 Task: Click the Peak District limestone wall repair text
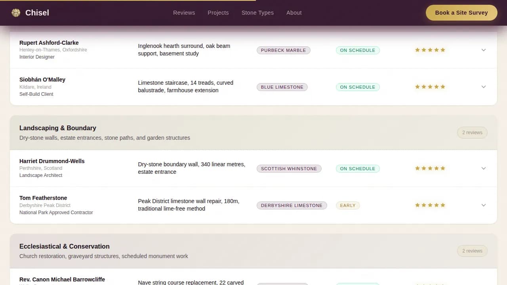(x=189, y=205)
